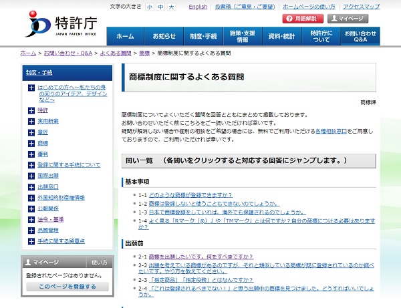Image resolution: width=401 pixels, height=308 pixels.
Task: Expand the 特許 sidebar item
Action: (31, 110)
